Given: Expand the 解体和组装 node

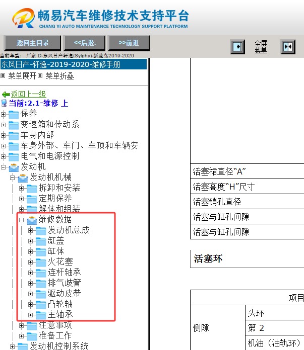Looking at the screenshot, I should coord(21,209).
